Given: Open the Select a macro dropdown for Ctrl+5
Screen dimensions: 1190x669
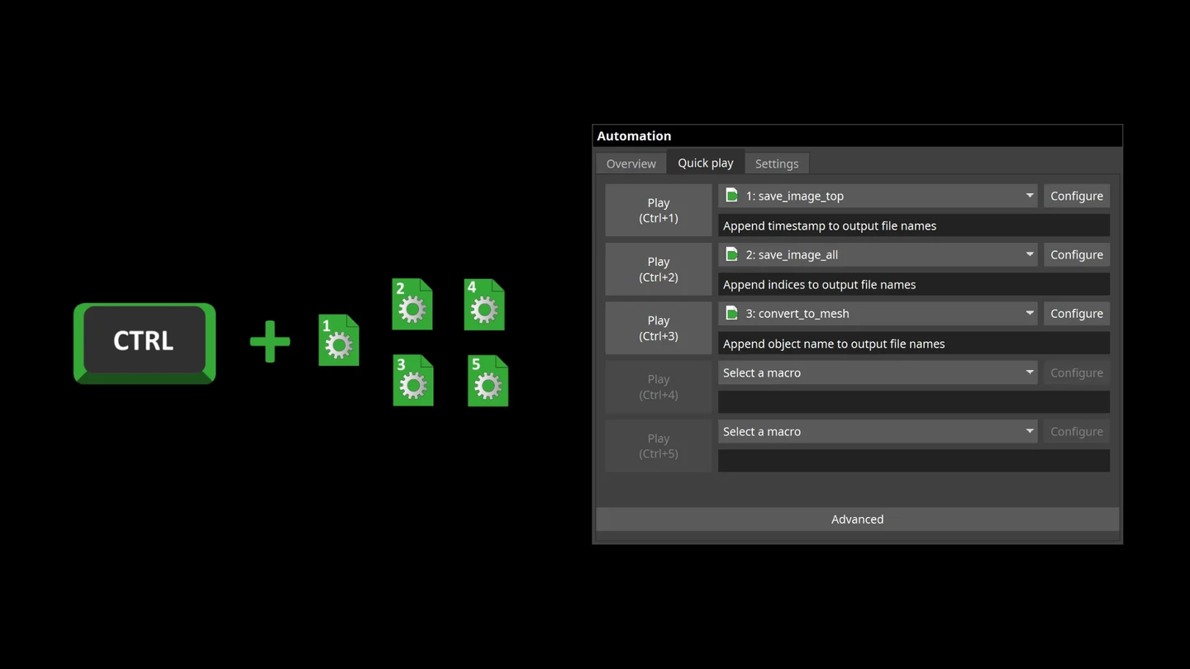Looking at the screenshot, I should (x=878, y=431).
